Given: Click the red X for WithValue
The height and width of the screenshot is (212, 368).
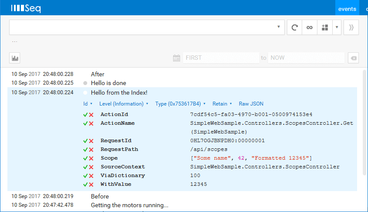Looking at the screenshot, I should tap(91, 184).
